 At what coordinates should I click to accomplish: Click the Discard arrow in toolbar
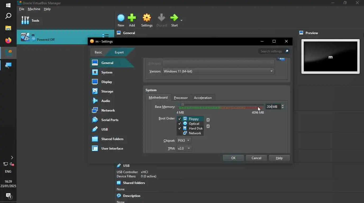(161, 18)
